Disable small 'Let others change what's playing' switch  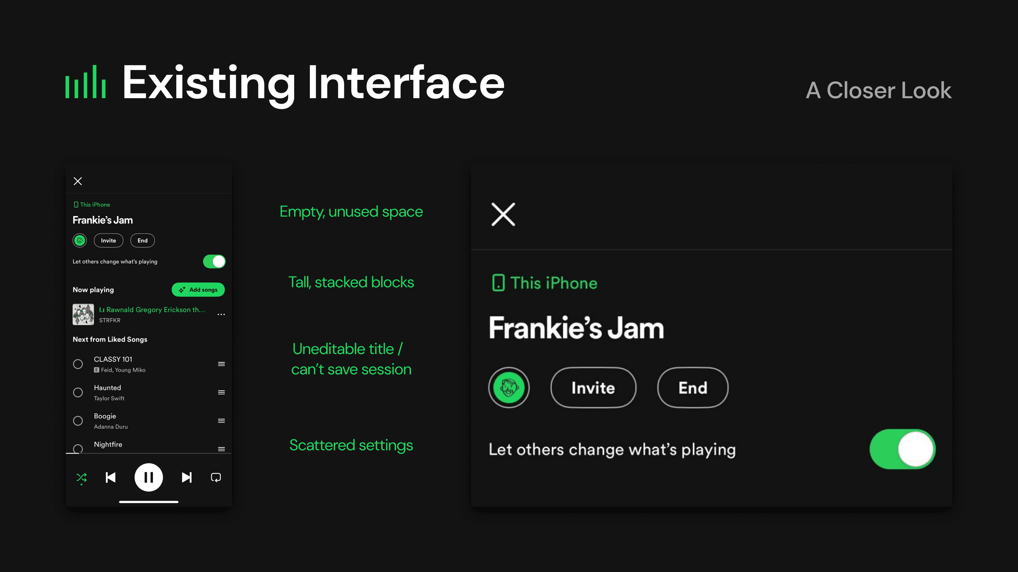pos(214,261)
